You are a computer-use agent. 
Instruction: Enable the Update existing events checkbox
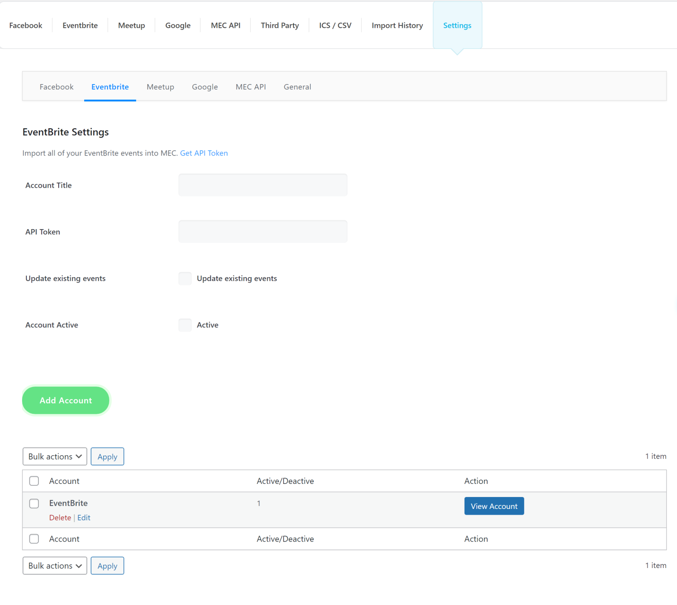pyautogui.click(x=185, y=278)
